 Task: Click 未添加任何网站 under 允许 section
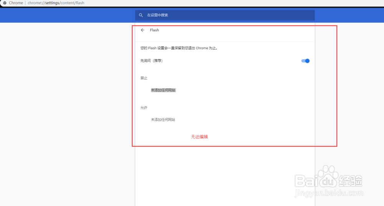[163, 119]
